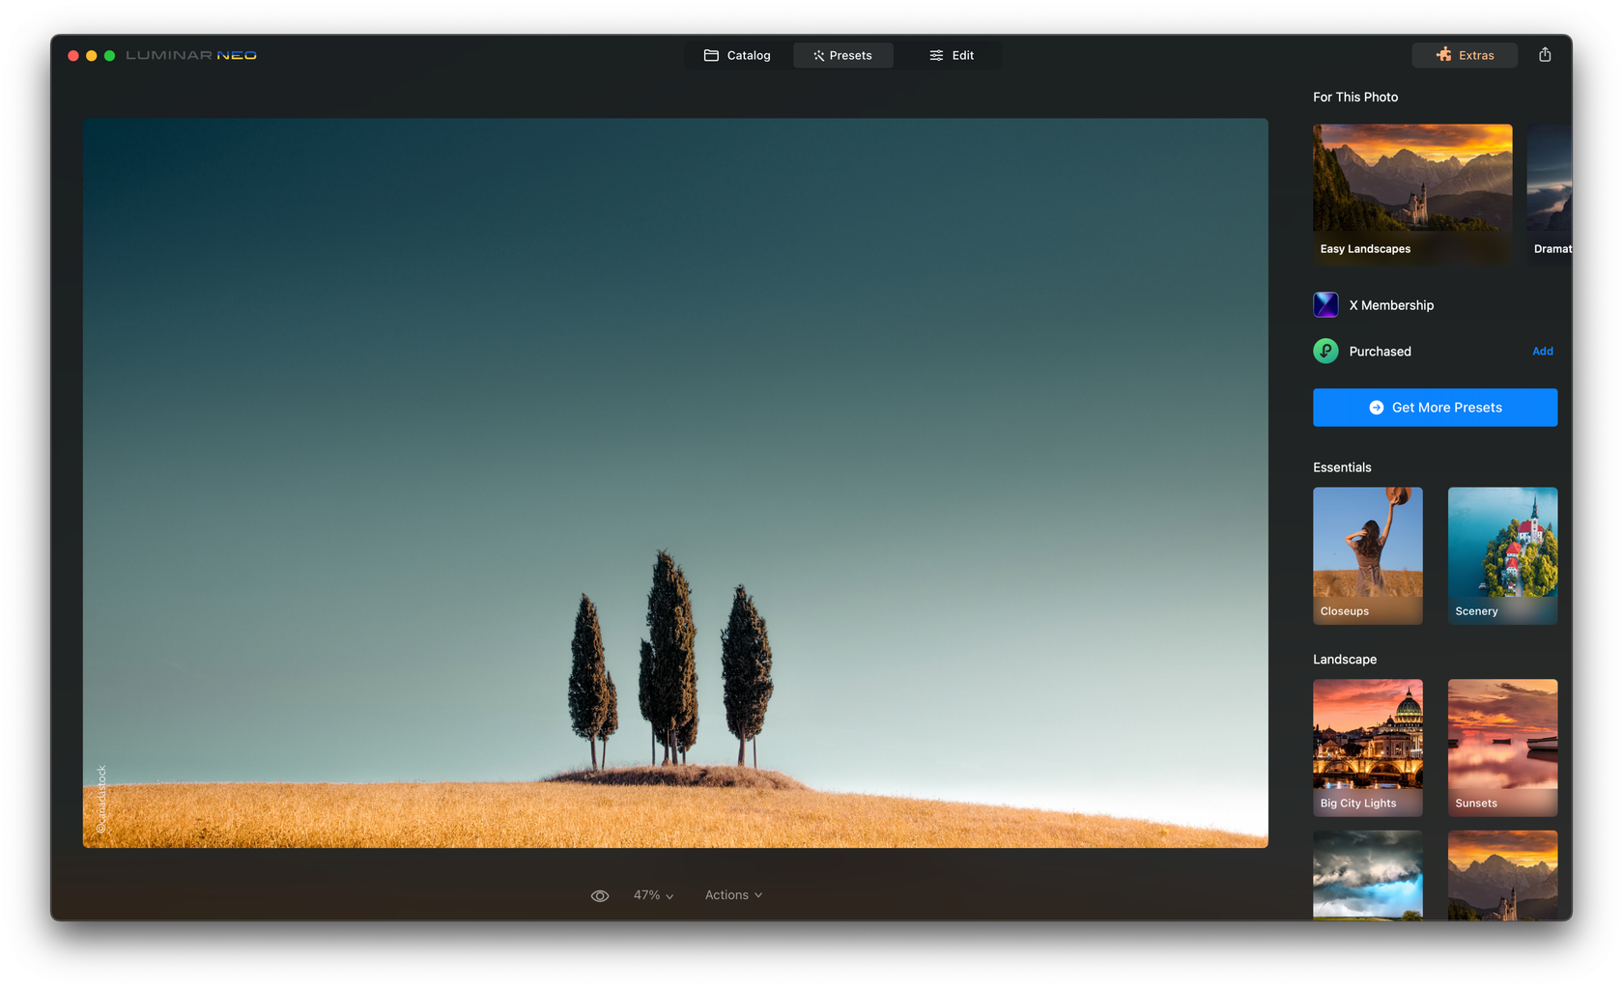Image resolution: width=1623 pixels, height=988 pixels.
Task: Click the X Membership logo icon
Action: click(x=1325, y=305)
